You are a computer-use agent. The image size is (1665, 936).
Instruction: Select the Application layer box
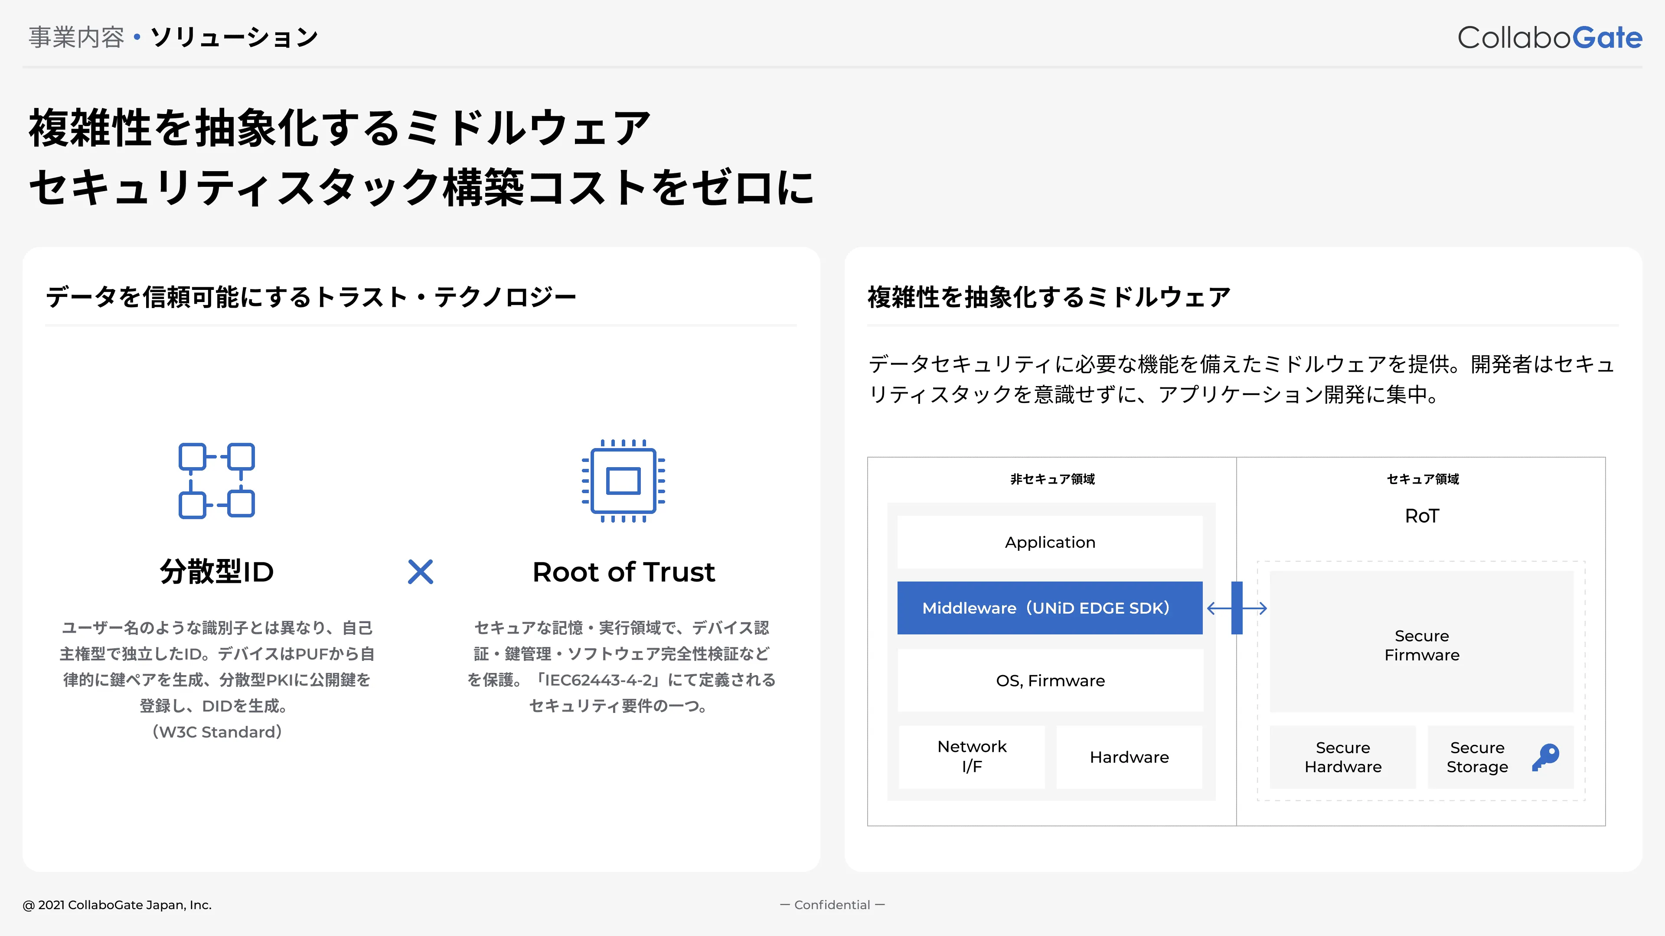[x=1050, y=542]
